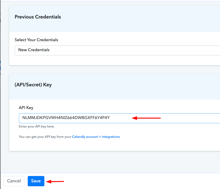Place cursor on the NLMMJDKPGVWH4NIZ664DWBGXFF6Y4P4Y key text

tap(66, 118)
